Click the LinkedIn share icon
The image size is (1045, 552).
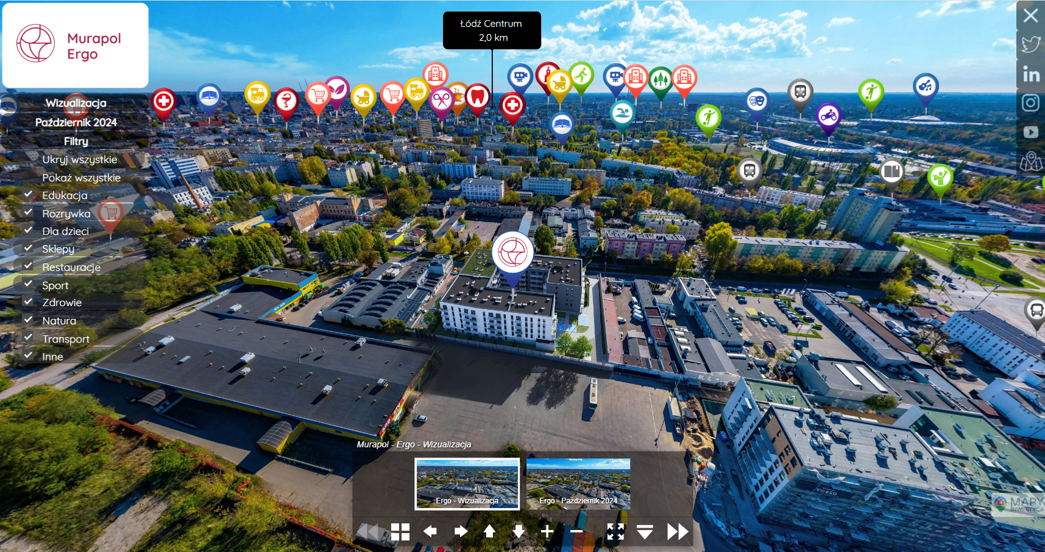click(x=1030, y=74)
